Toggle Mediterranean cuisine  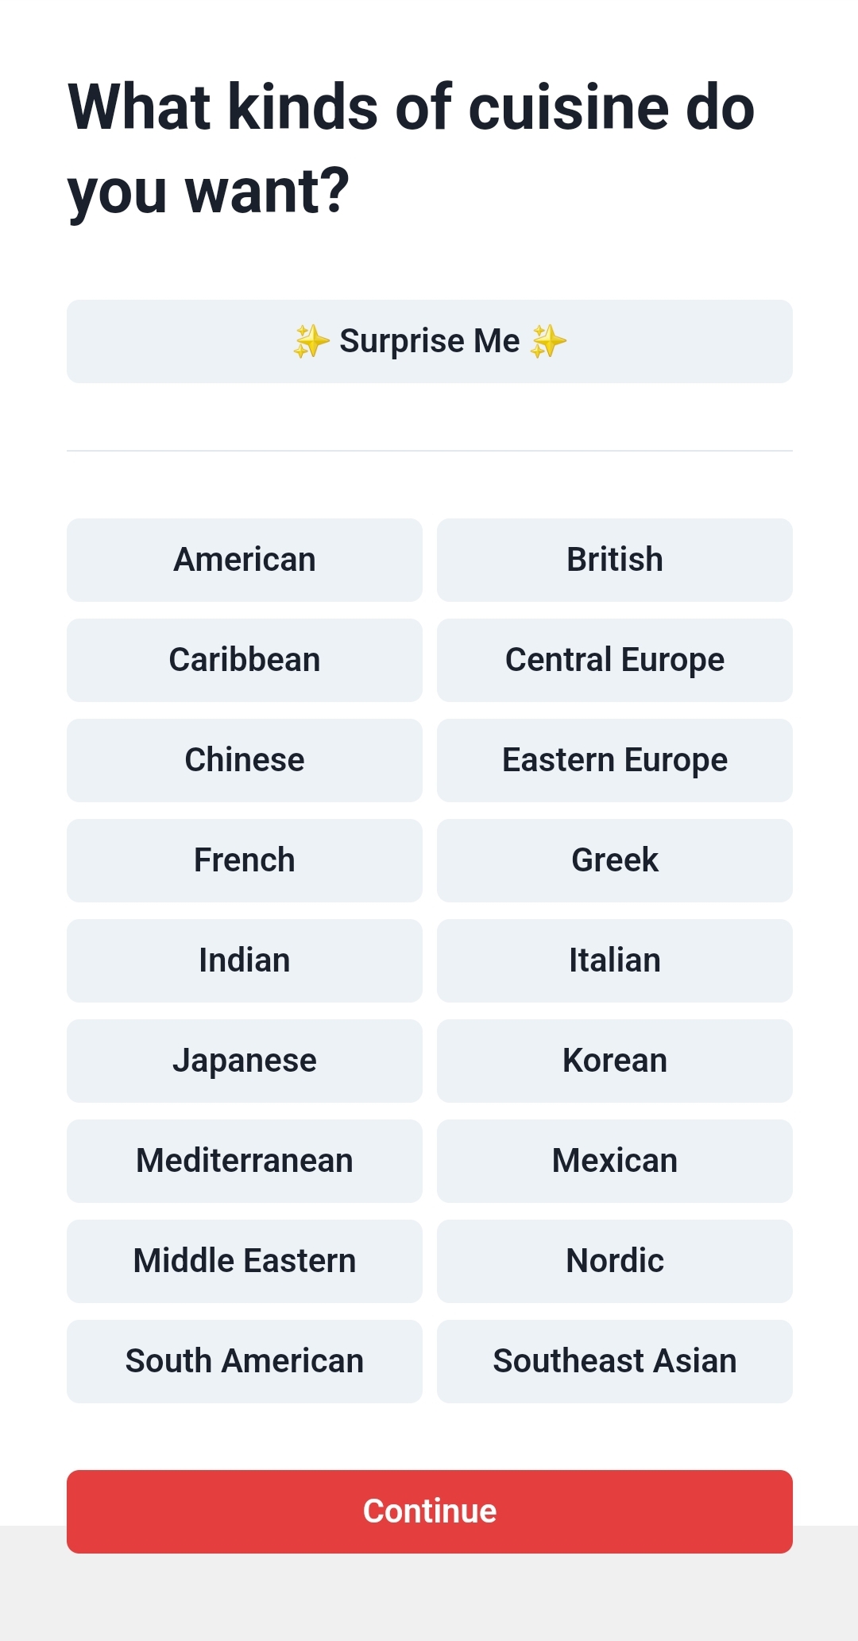pos(245,1161)
